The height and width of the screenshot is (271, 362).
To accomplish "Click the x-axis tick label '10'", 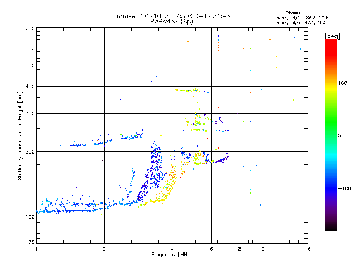I will point(262,249).
